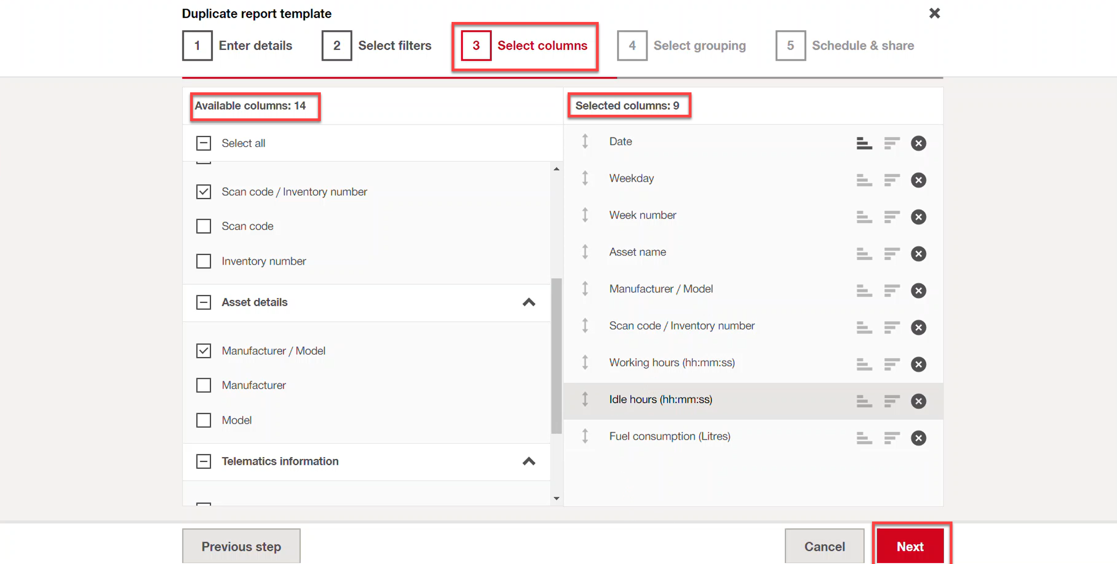Uncheck Scan code / Inventory number checkbox
Viewport: 1117px width, 564px height.
tap(203, 192)
